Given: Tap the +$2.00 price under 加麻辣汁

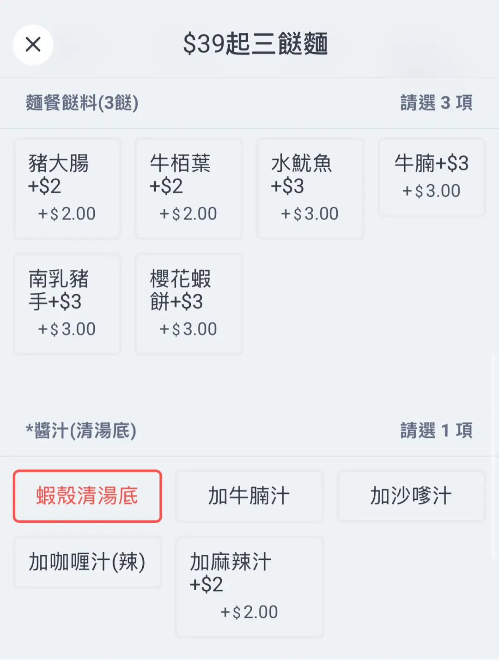Looking at the screenshot, I should pyautogui.click(x=249, y=612).
